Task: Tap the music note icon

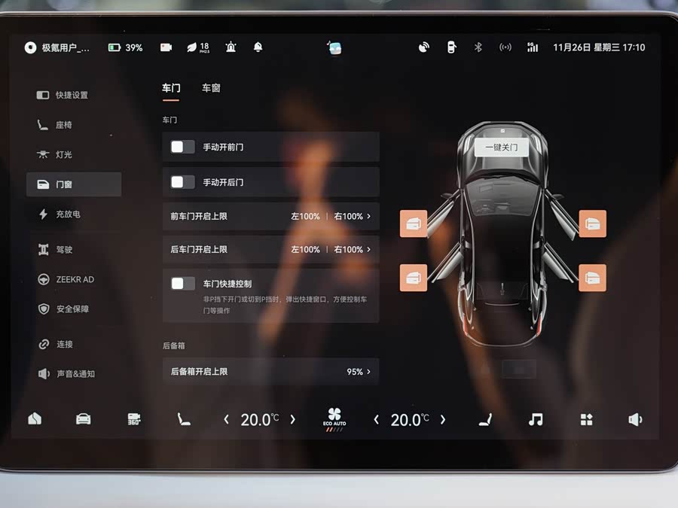Action: point(536,419)
